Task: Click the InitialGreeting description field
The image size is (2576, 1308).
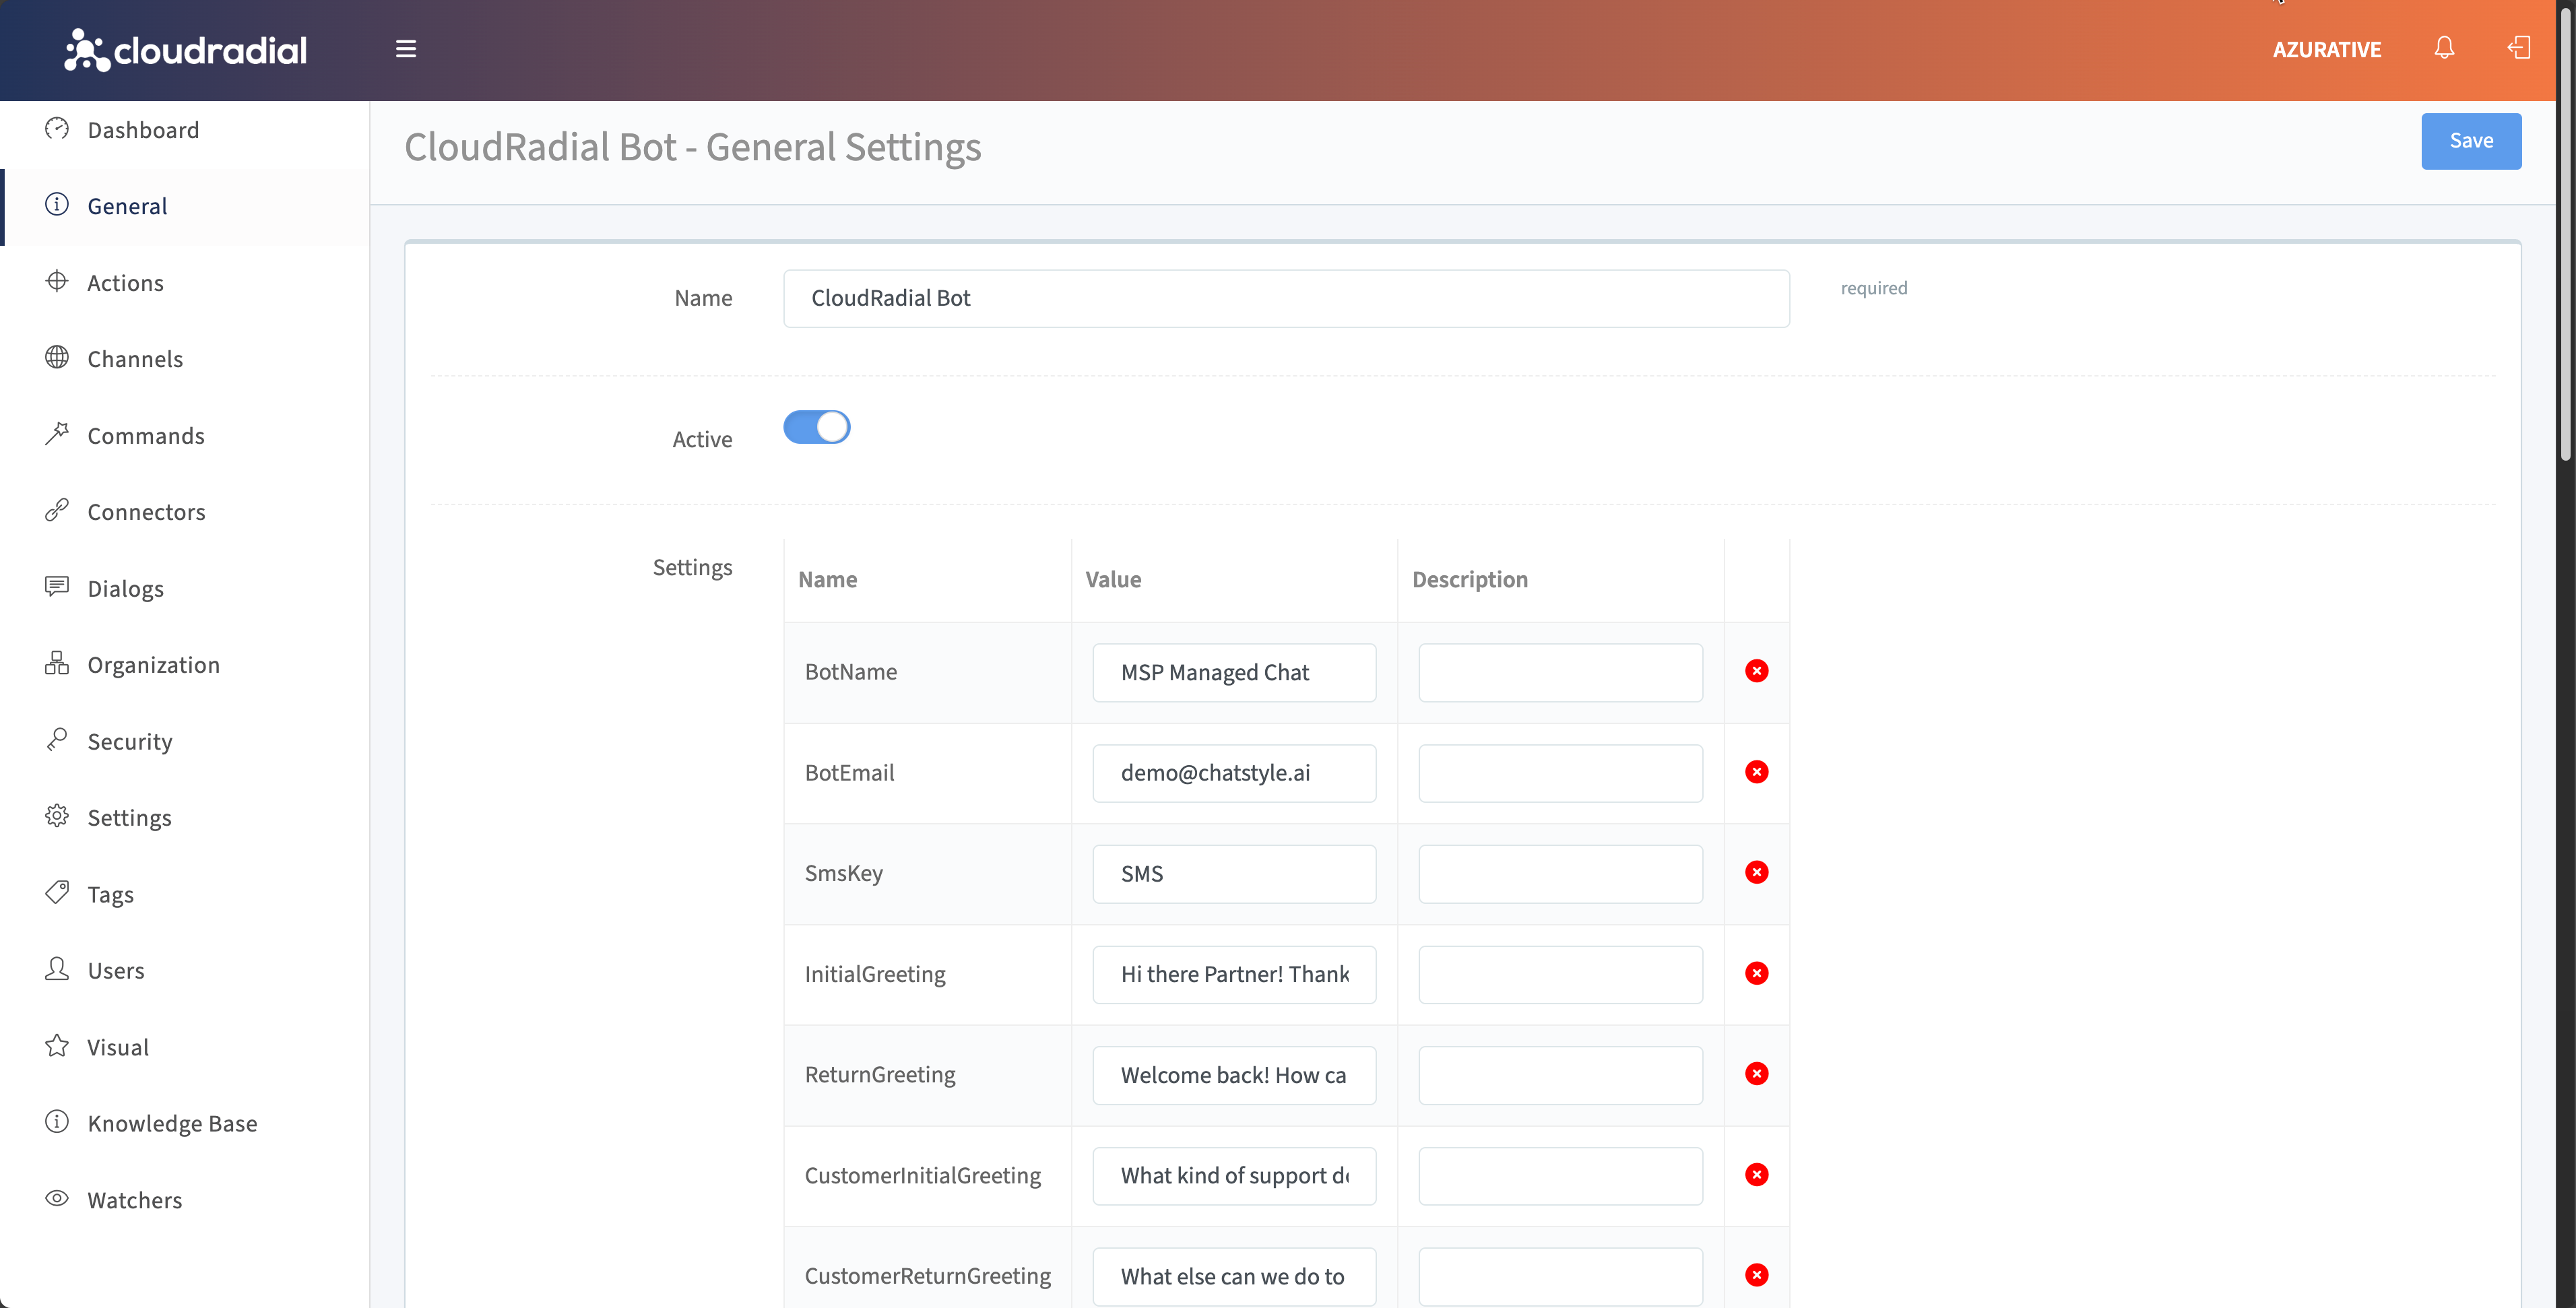Action: (1560, 975)
